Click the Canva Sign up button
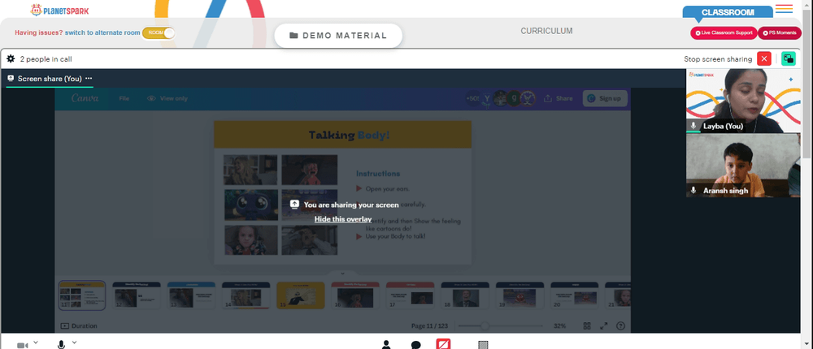This screenshot has width=813, height=349. 605,98
